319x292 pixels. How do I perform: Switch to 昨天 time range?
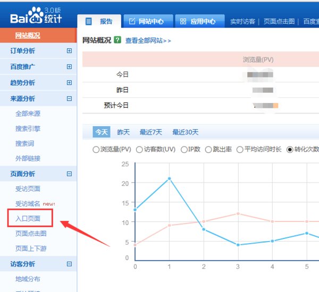pyautogui.click(x=123, y=132)
